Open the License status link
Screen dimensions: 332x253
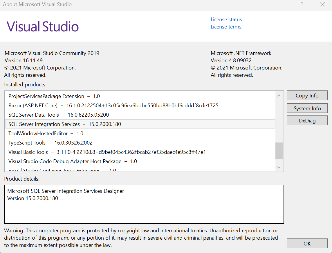pos(226,19)
